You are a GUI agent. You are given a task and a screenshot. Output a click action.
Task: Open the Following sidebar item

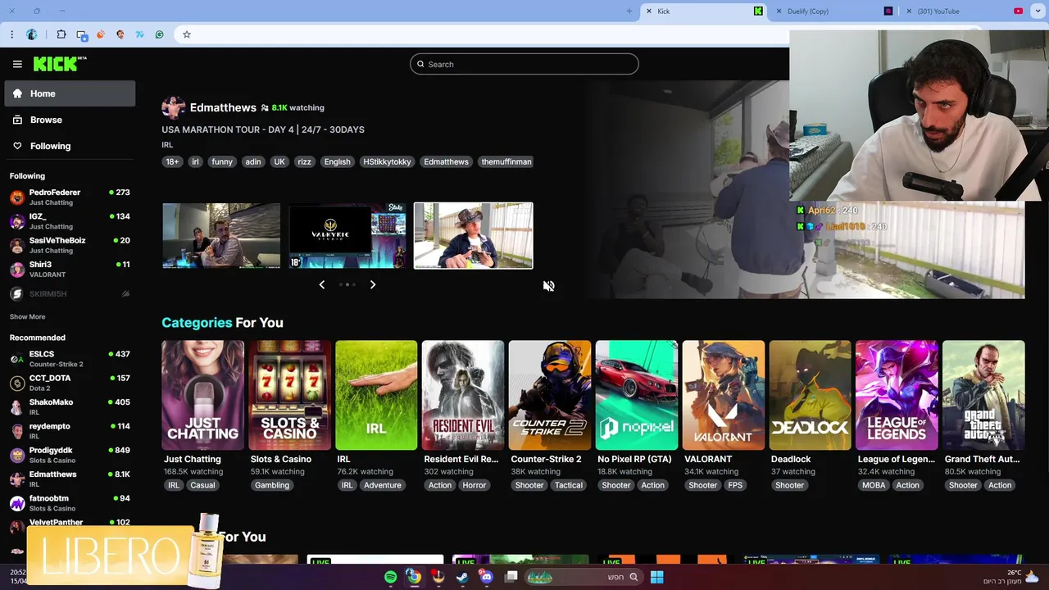tap(70, 146)
